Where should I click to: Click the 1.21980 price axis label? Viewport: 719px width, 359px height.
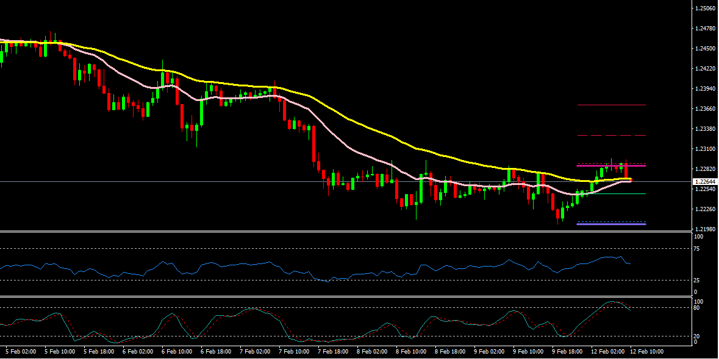[704, 229]
